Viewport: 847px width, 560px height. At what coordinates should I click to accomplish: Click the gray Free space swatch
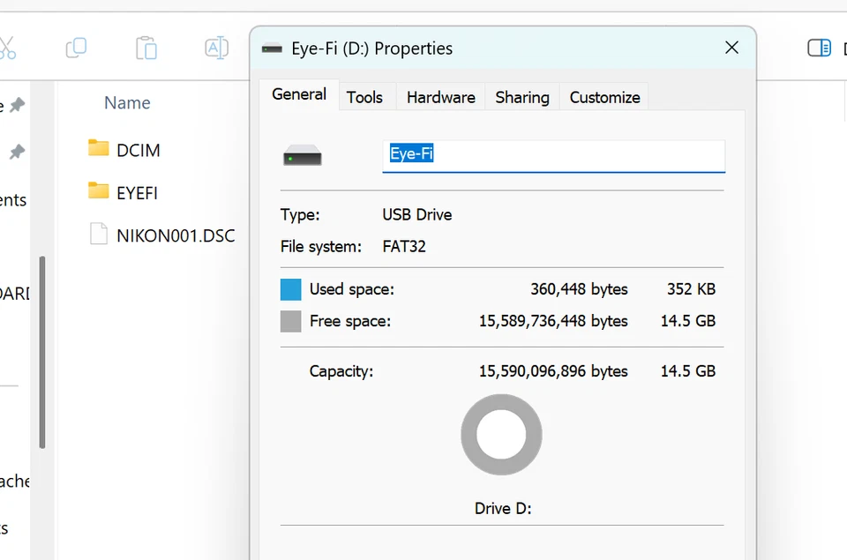(291, 321)
